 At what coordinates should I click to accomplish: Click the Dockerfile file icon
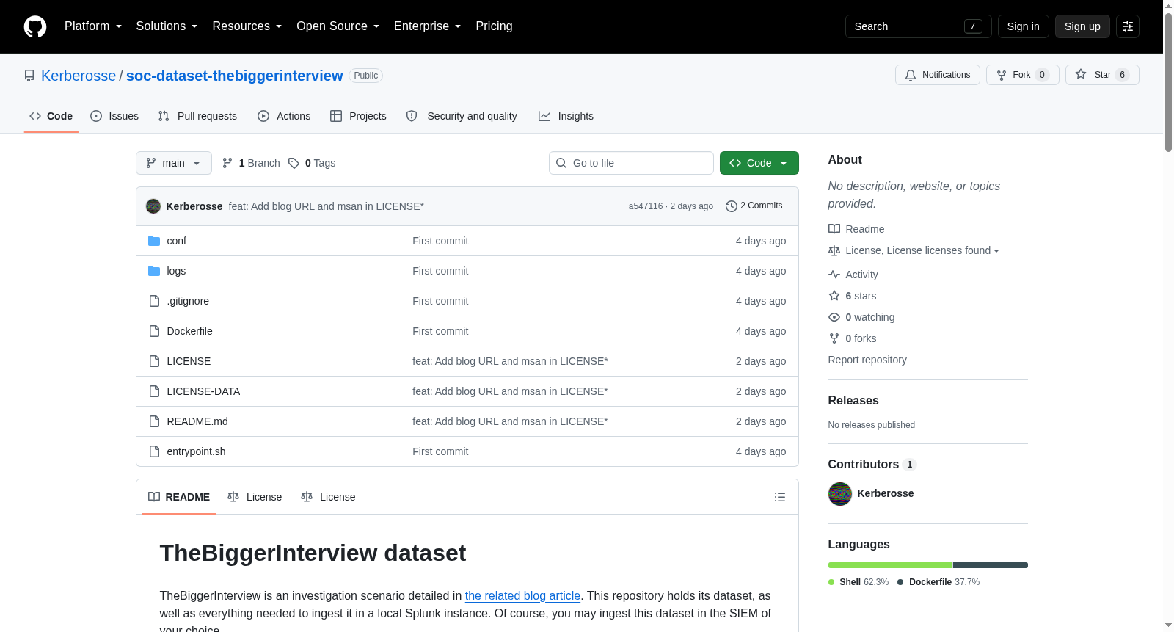(154, 331)
